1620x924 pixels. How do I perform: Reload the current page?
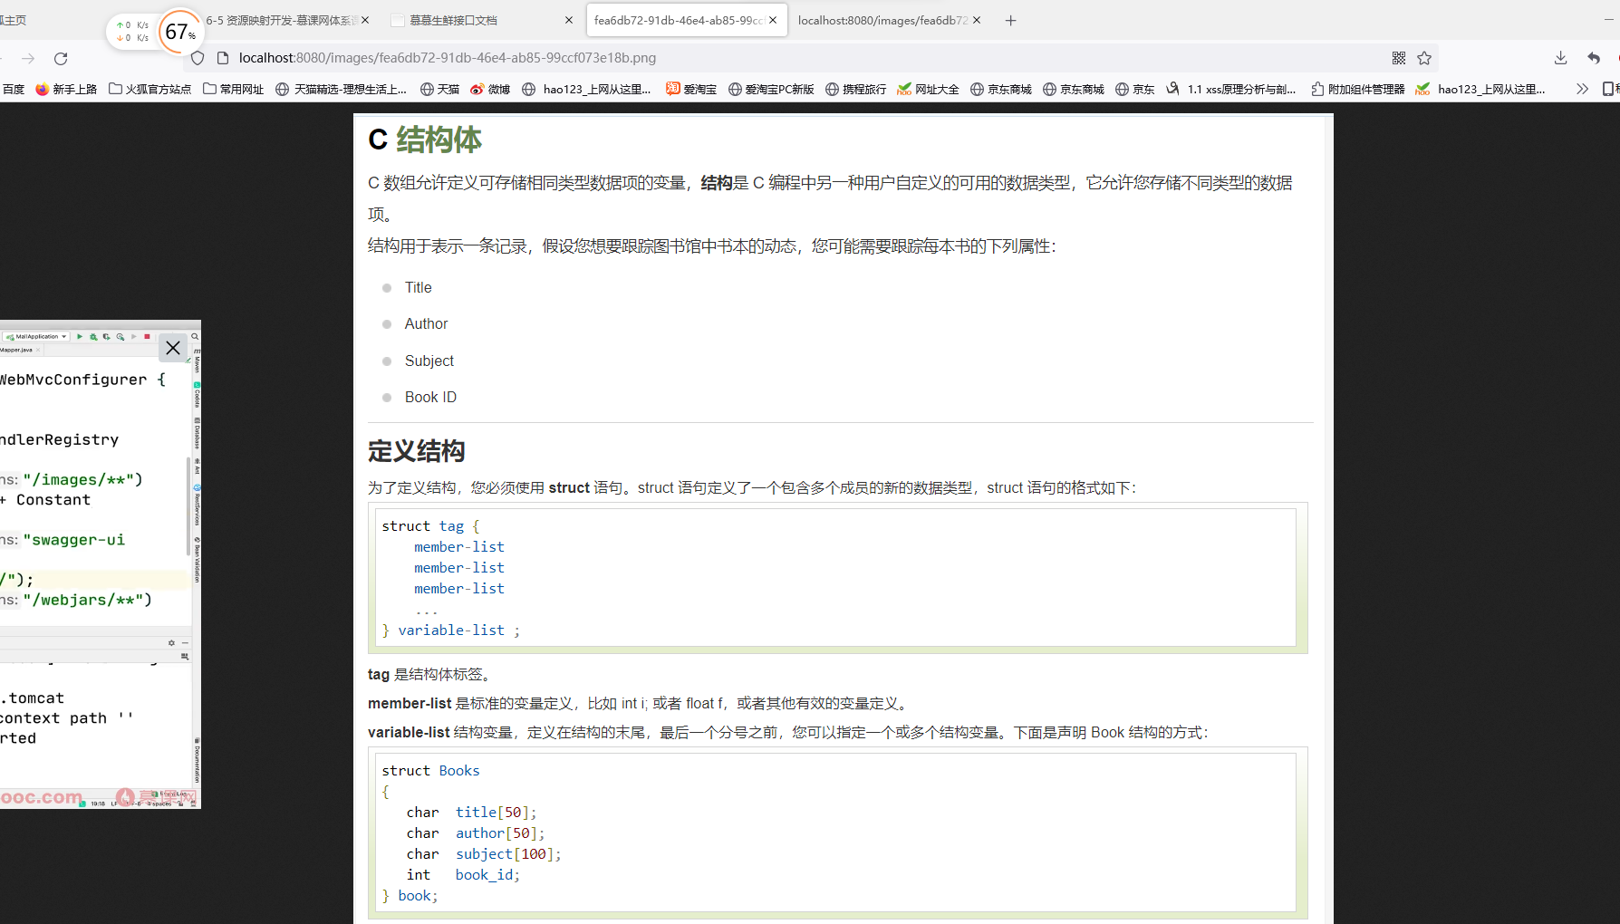coord(61,58)
